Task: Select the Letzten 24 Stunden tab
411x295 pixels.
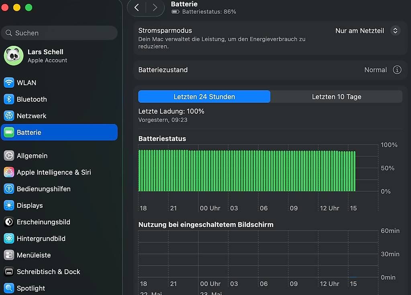Action: [x=204, y=96]
